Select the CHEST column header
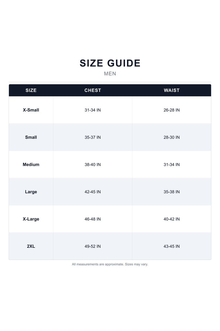 coord(93,90)
